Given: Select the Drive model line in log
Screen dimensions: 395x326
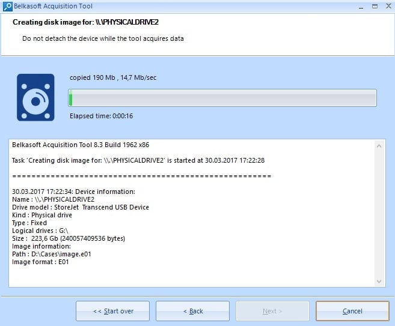Looking at the screenshot, I should [x=81, y=207].
